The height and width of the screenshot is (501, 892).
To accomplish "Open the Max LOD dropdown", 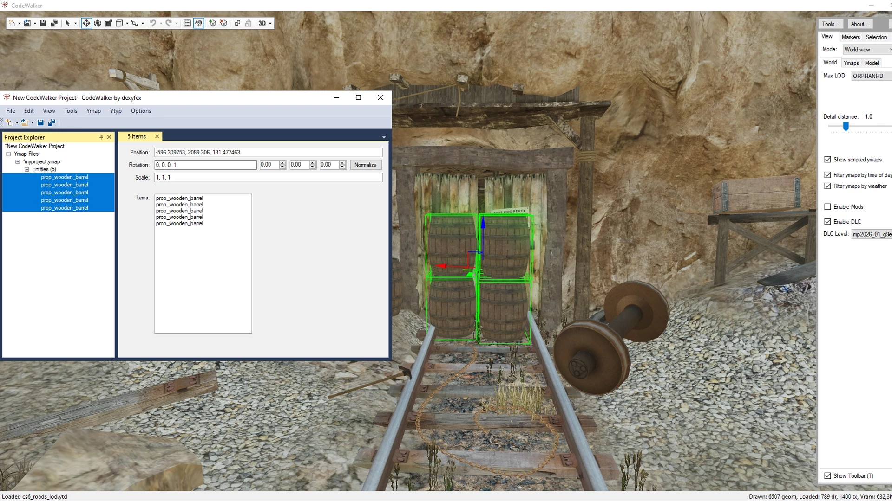I will 872,76.
